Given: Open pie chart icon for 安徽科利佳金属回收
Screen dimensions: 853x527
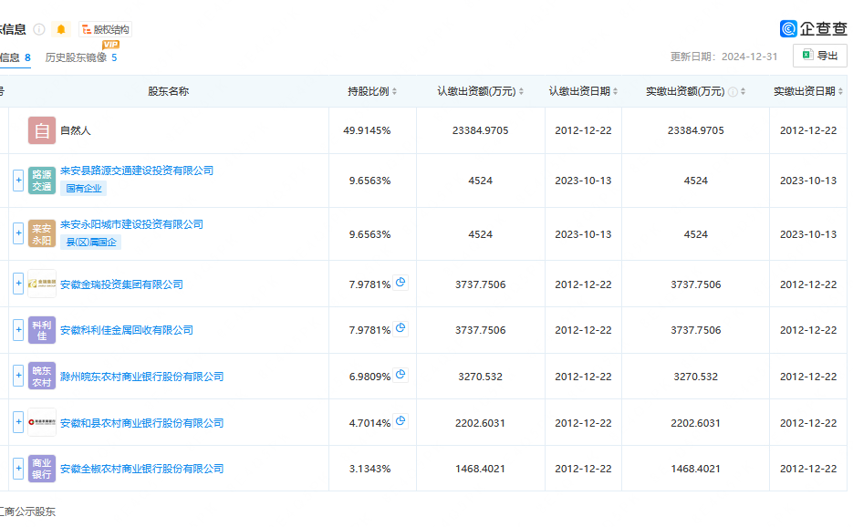Looking at the screenshot, I should 400,329.
